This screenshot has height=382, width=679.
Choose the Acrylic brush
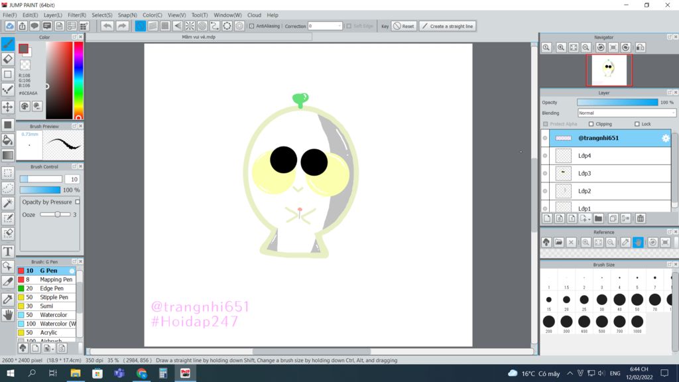click(46, 333)
